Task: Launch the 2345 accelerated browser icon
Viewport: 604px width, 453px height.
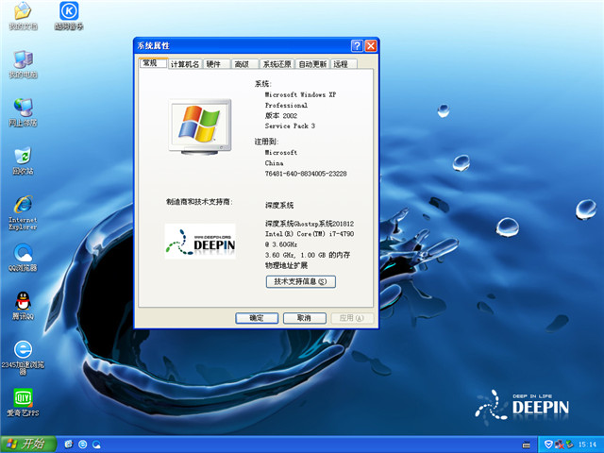Action: coord(23,358)
